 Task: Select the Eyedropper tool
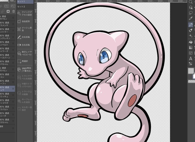click(x=190, y=19)
